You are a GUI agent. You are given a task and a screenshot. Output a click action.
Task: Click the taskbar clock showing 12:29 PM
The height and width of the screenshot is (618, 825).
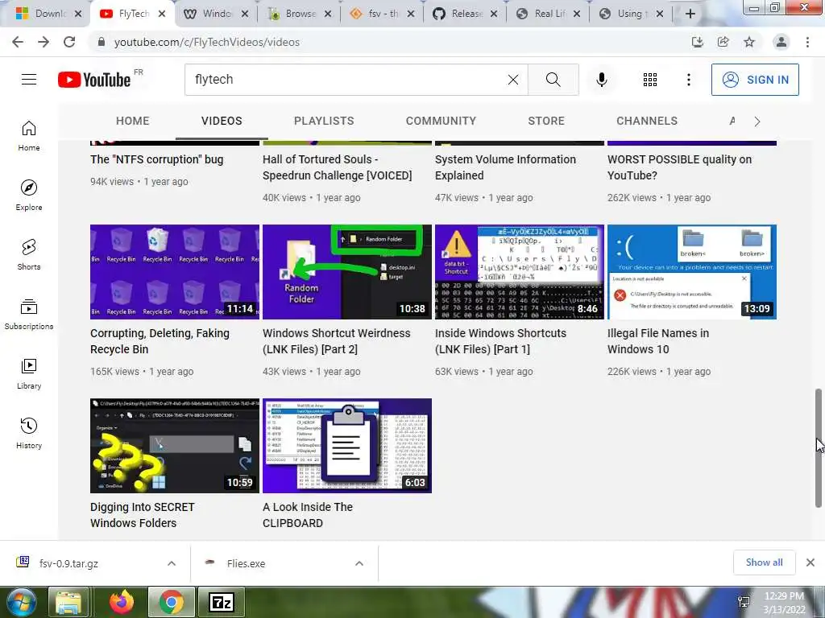point(784,602)
